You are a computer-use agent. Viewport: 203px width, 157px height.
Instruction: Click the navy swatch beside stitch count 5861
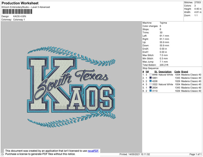(151, 78)
